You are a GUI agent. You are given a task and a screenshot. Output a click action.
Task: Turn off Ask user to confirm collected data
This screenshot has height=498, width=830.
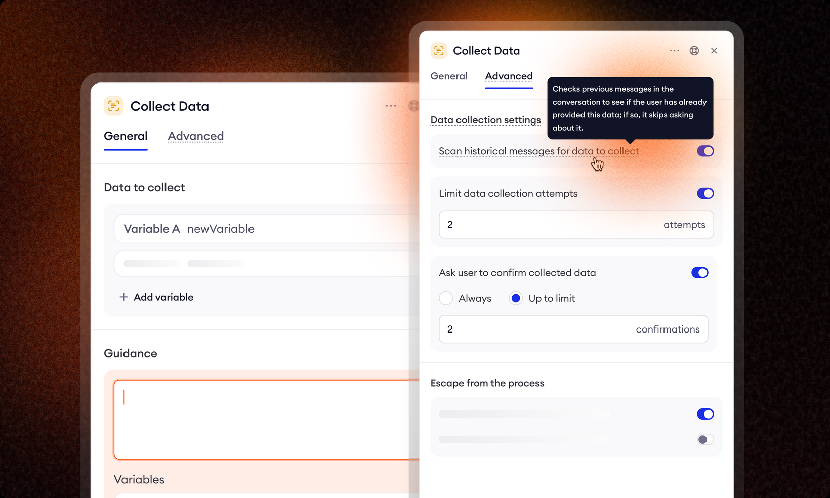[x=699, y=273]
